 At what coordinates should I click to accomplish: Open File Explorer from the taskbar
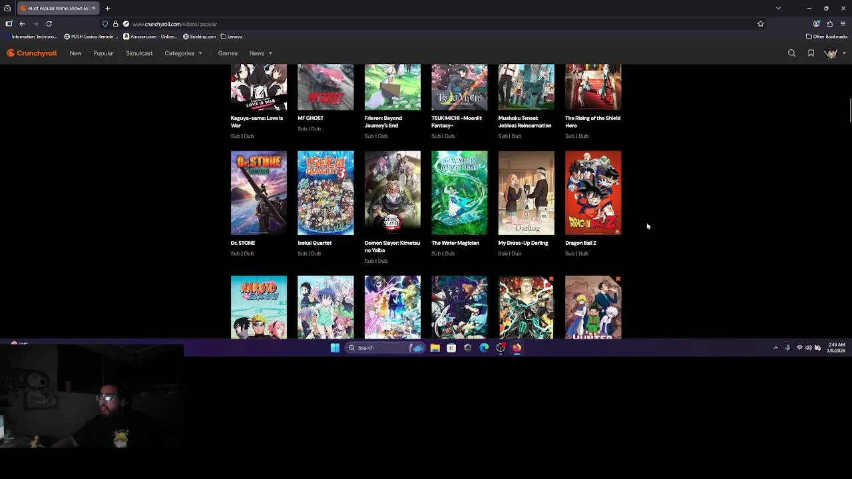tap(435, 348)
